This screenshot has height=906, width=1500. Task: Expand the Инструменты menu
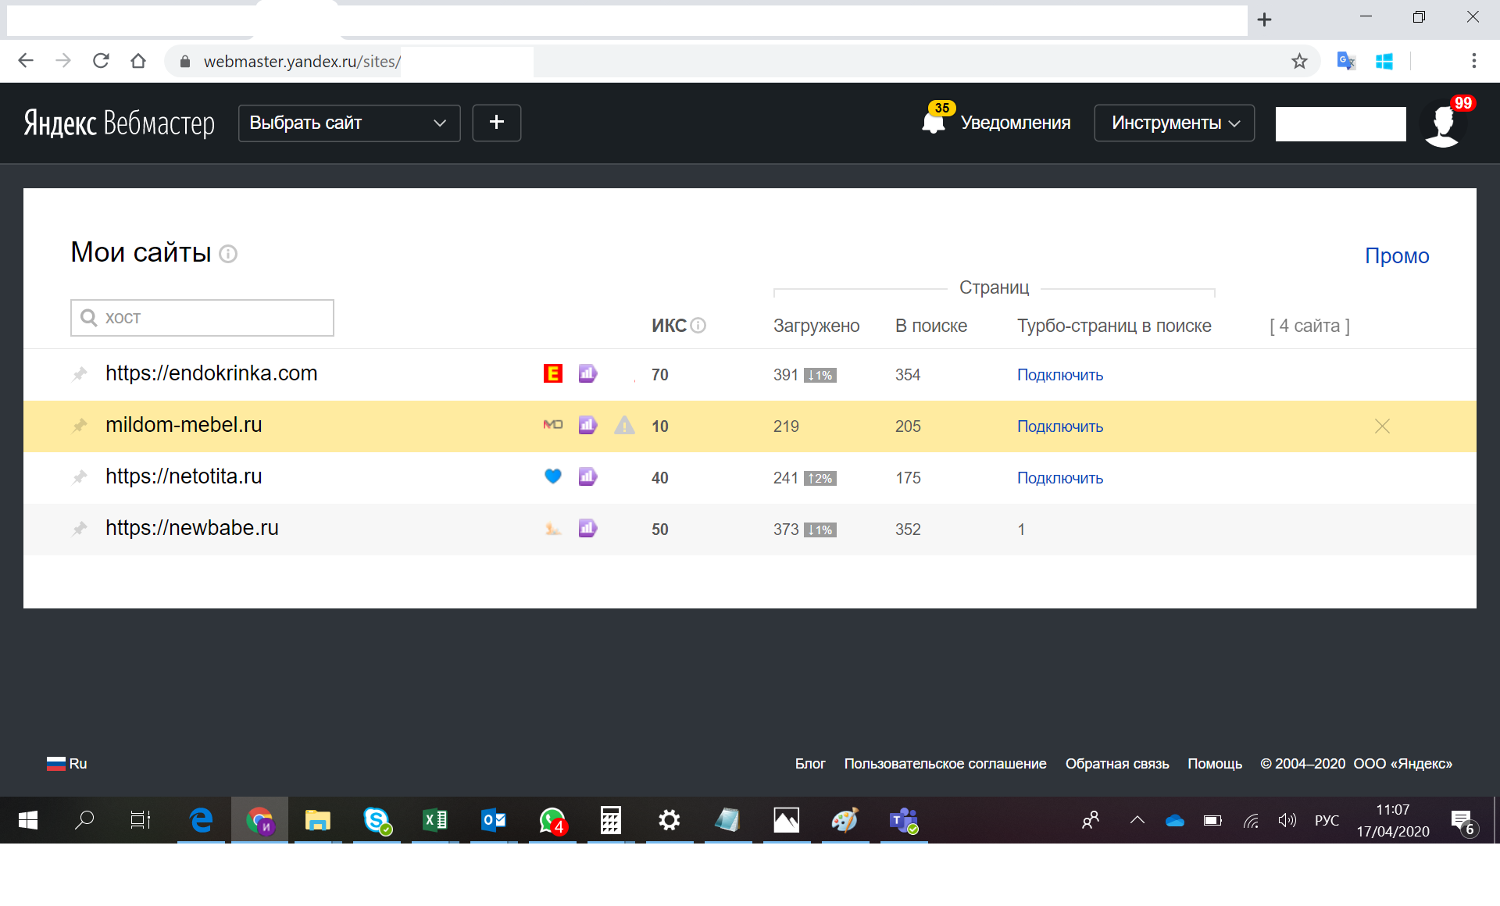[1173, 123]
